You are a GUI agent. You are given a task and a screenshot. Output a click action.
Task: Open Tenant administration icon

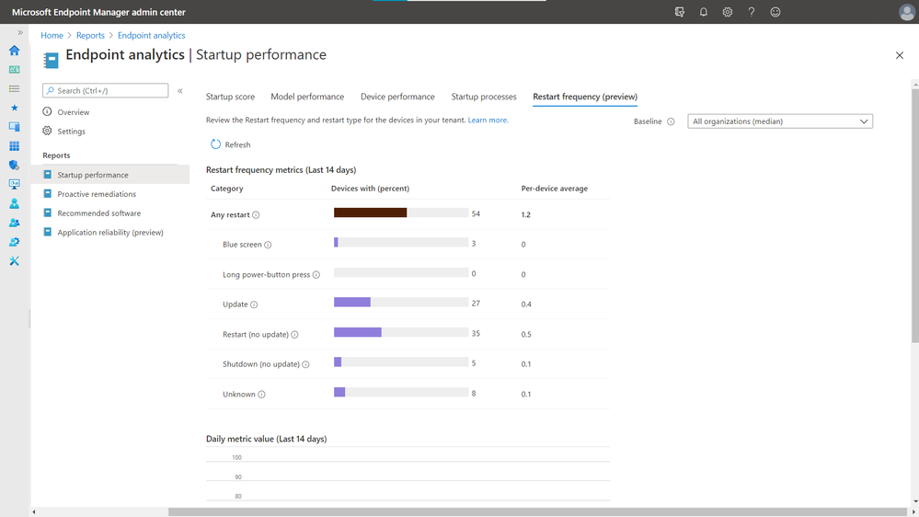(x=14, y=242)
